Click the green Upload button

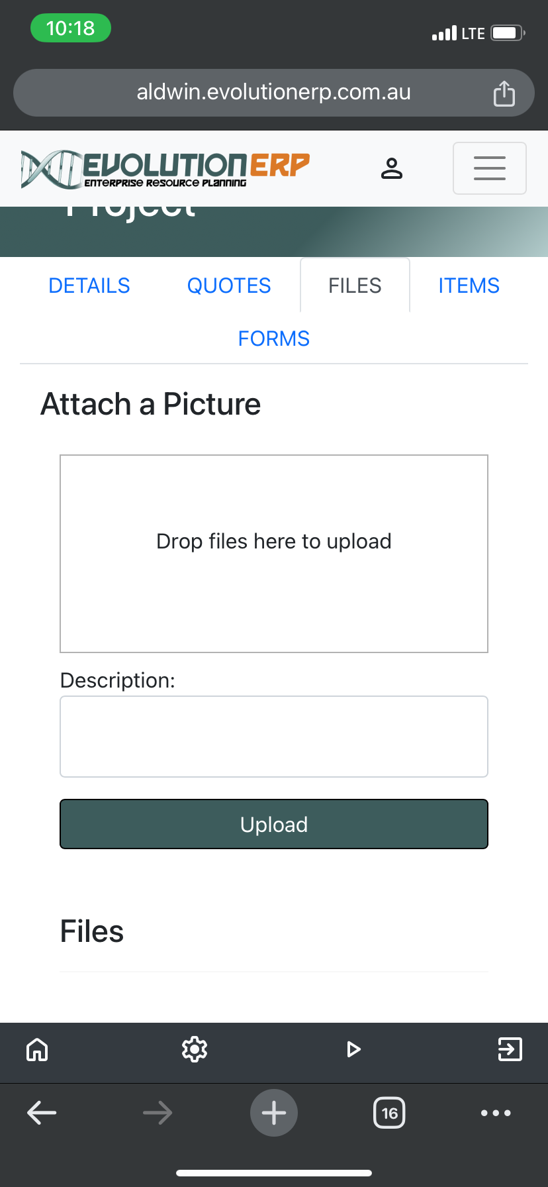pyautogui.click(x=274, y=824)
